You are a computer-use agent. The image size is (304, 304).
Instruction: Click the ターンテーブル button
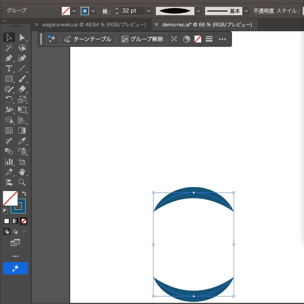(x=87, y=39)
